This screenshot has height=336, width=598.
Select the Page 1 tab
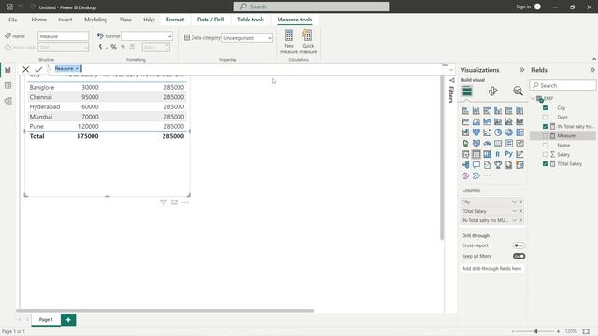point(46,319)
